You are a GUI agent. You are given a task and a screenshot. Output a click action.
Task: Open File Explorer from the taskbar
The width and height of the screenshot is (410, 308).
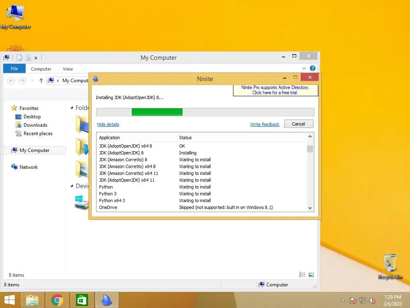(32, 300)
